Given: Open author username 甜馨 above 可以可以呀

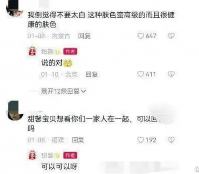Looking at the screenshot, I should (x=47, y=155).
